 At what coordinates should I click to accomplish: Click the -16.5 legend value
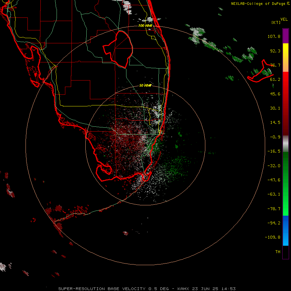(274, 151)
